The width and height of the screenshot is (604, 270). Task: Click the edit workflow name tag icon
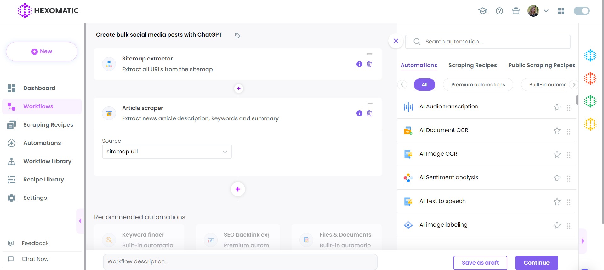[x=238, y=36]
